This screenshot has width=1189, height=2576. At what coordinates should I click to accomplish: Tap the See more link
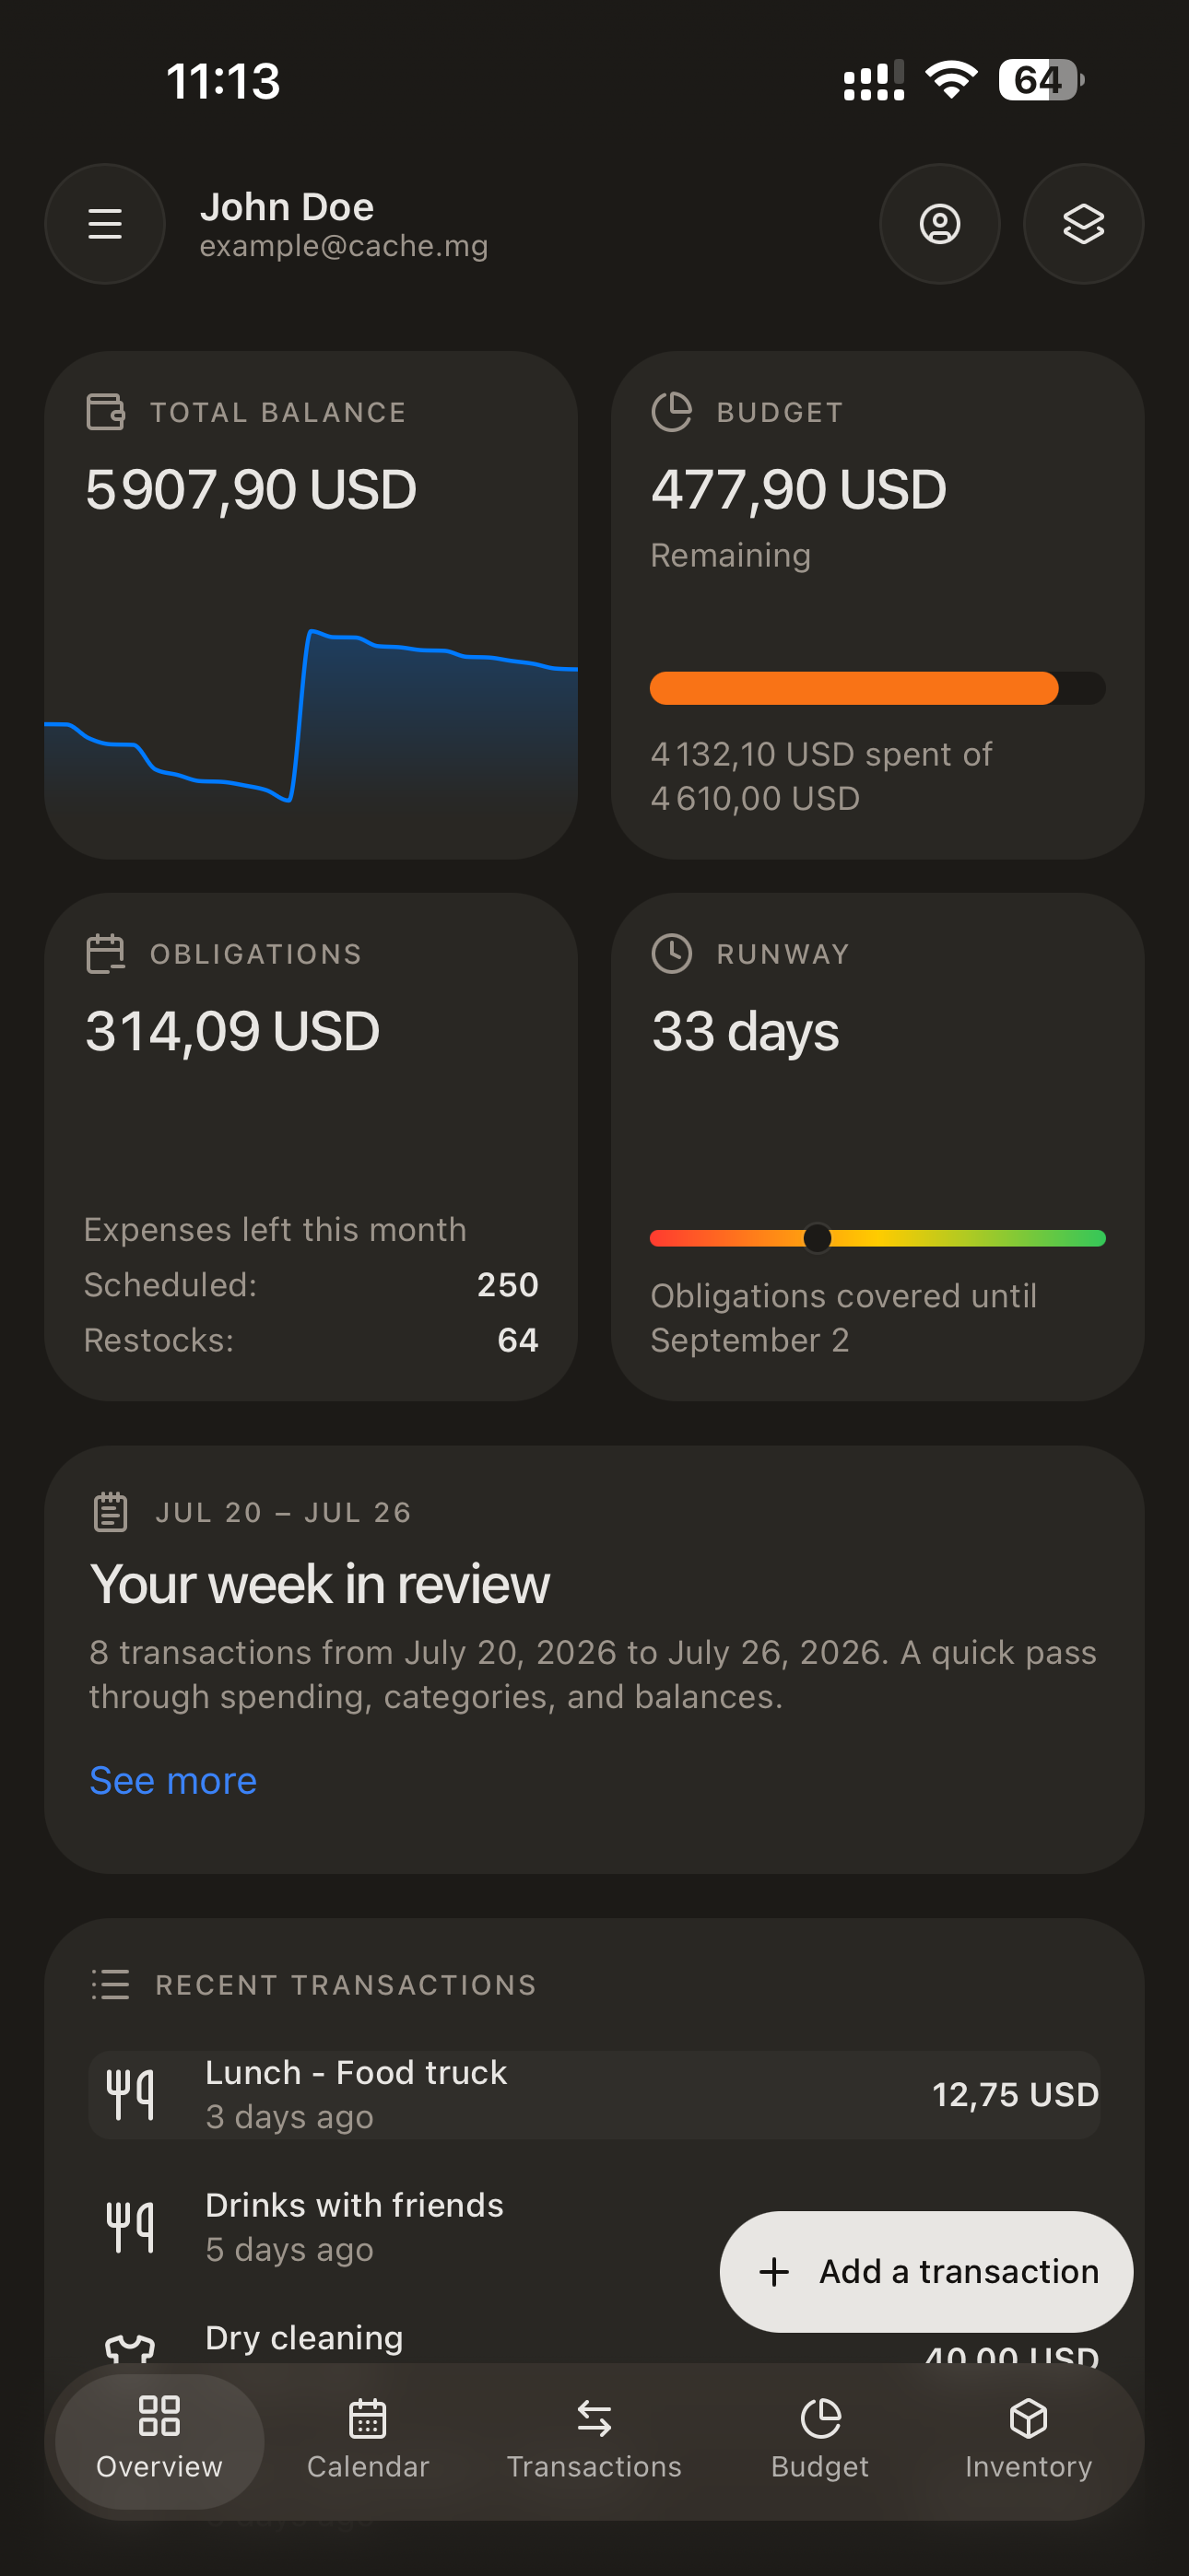tap(173, 1781)
